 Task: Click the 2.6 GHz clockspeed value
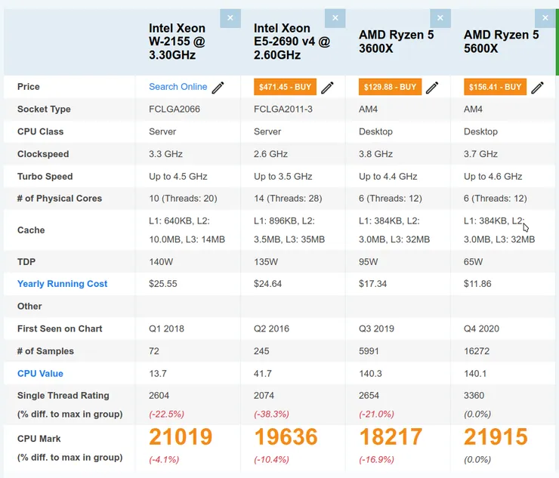[270, 154]
